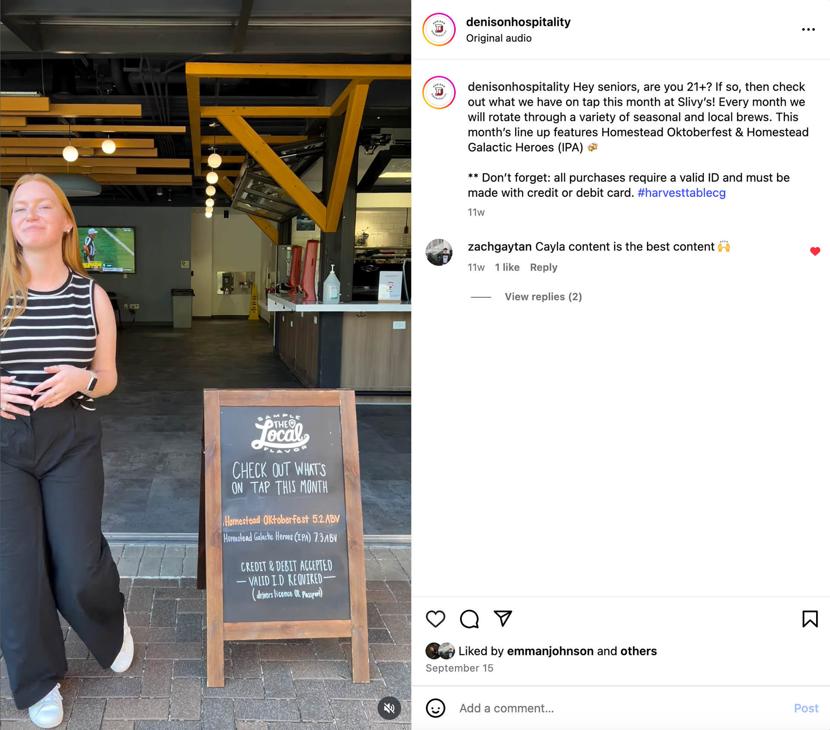Unmute the video with the speaker icon
830x730 pixels.
coord(389,708)
